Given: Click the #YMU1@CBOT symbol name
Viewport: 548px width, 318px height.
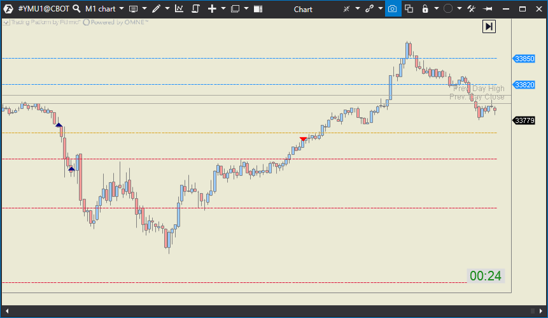Looking at the screenshot, I should (x=44, y=9).
